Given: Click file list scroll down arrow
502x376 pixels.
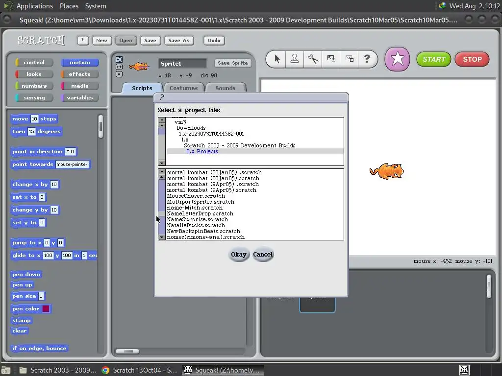Looking at the screenshot, I should (x=162, y=237).
